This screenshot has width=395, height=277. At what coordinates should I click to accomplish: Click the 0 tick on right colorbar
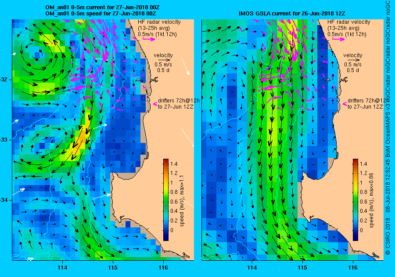[x=362, y=230]
